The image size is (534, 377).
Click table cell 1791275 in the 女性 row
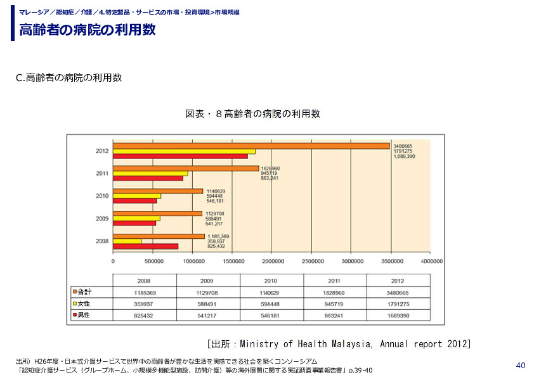[x=398, y=304]
